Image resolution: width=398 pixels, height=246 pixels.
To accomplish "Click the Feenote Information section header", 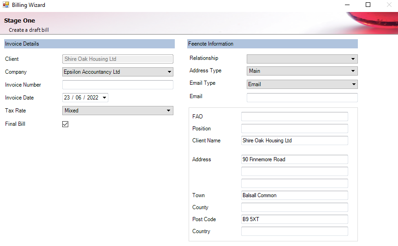I will 273,44.
